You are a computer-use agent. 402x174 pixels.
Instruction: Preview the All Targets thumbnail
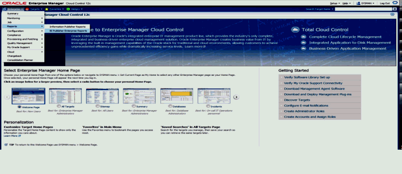coord(65,96)
